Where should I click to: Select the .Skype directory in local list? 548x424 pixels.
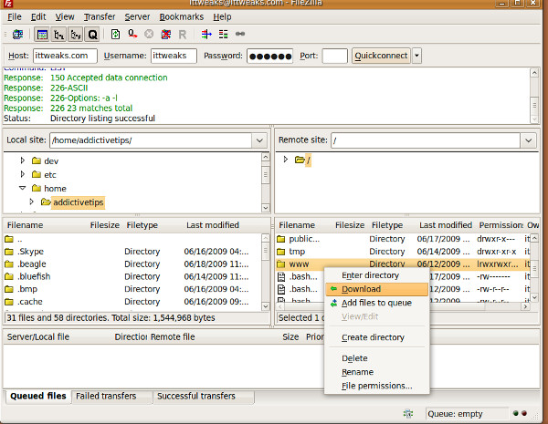(31, 252)
